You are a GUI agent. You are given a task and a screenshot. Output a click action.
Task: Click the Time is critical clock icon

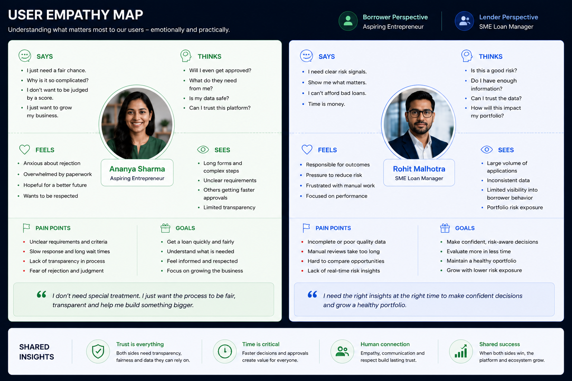click(x=225, y=351)
